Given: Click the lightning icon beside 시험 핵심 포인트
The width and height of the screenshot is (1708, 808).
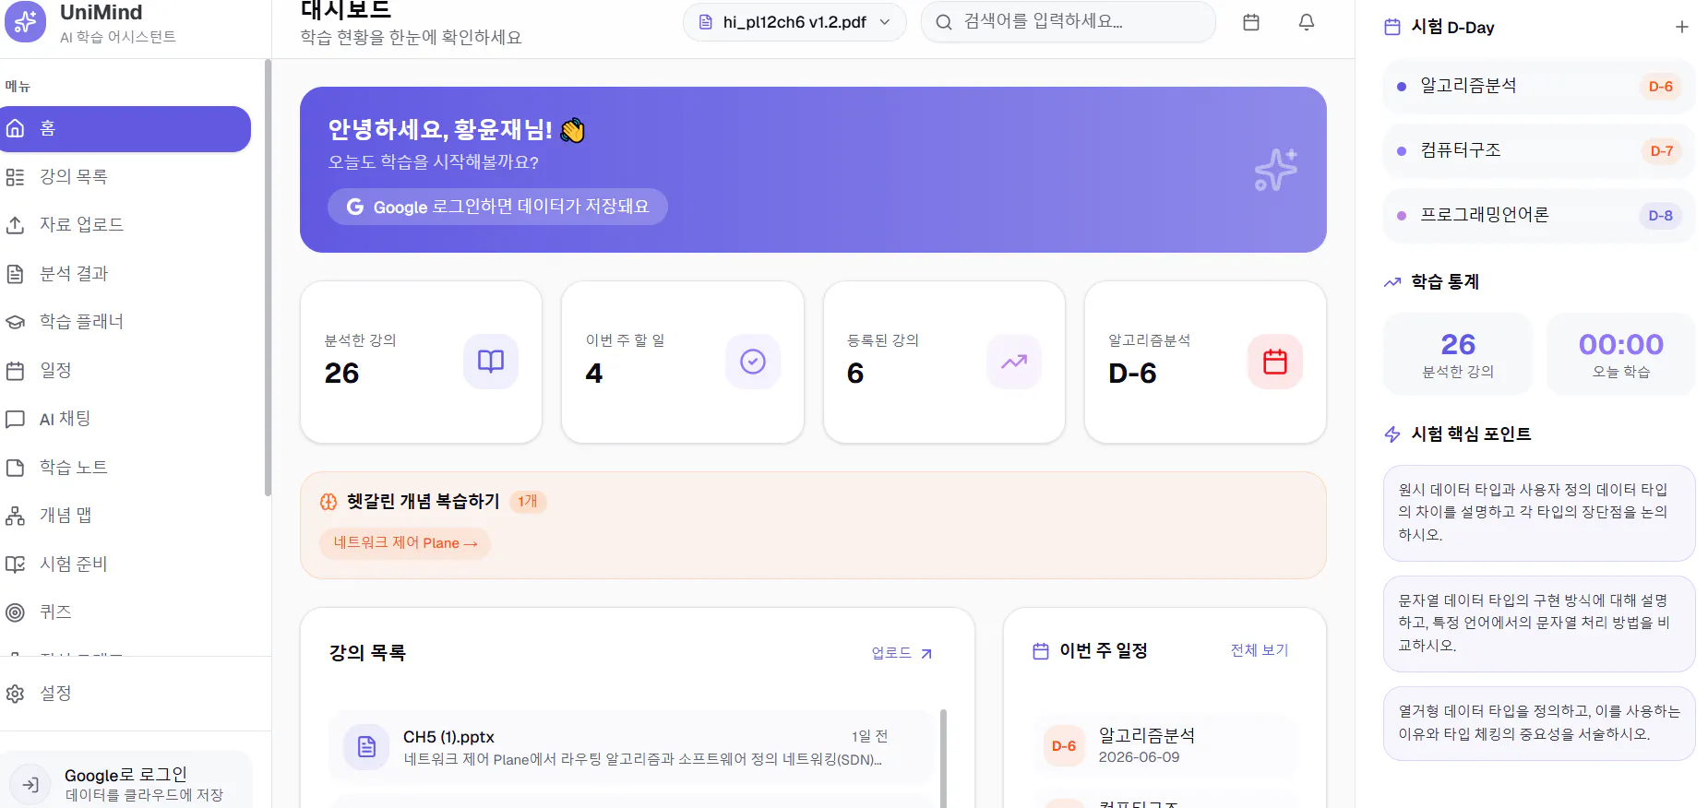Looking at the screenshot, I should [x=1392, y=434].
